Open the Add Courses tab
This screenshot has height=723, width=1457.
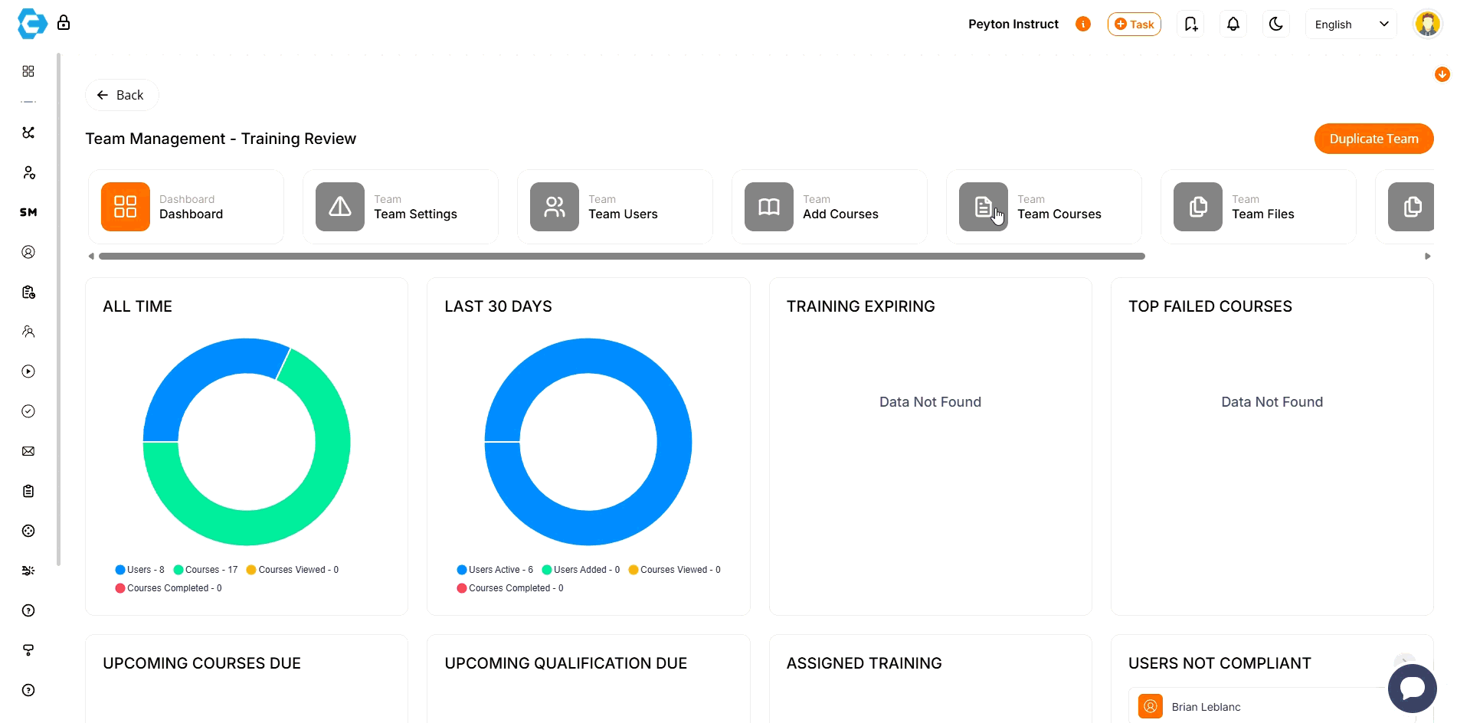click(829, 207)
